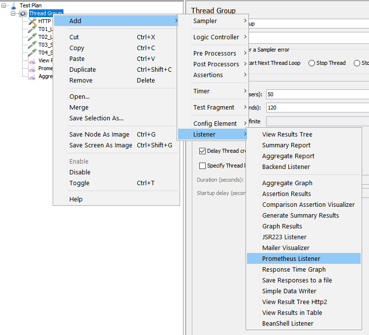
Task: Click the T01 sampler pipette icon
Action: 32,29
